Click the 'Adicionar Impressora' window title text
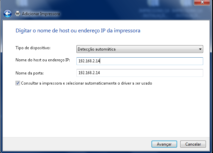This screenshot has height=153, width=213. (x=41, y=14)
